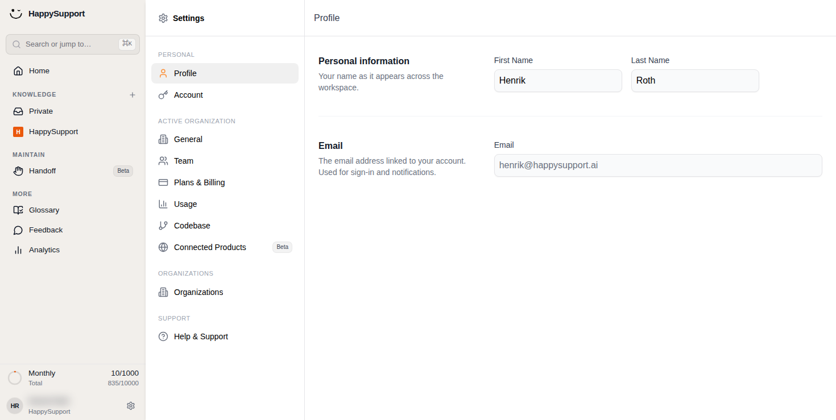The image size is (836, 420).
Task: Click the Private inbox icon
Action: [x=18, y=111]
